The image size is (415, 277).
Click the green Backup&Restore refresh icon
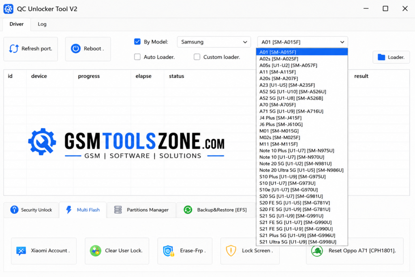pyautogui.click(x=188, y=210)
